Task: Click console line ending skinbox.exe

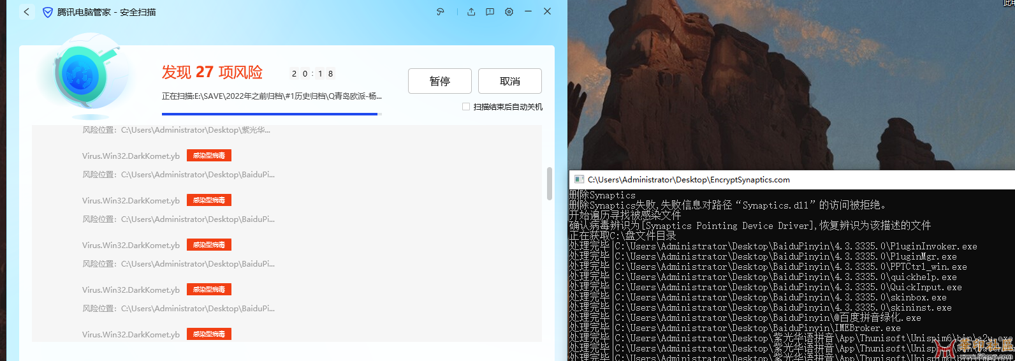Action: (758, 297)
